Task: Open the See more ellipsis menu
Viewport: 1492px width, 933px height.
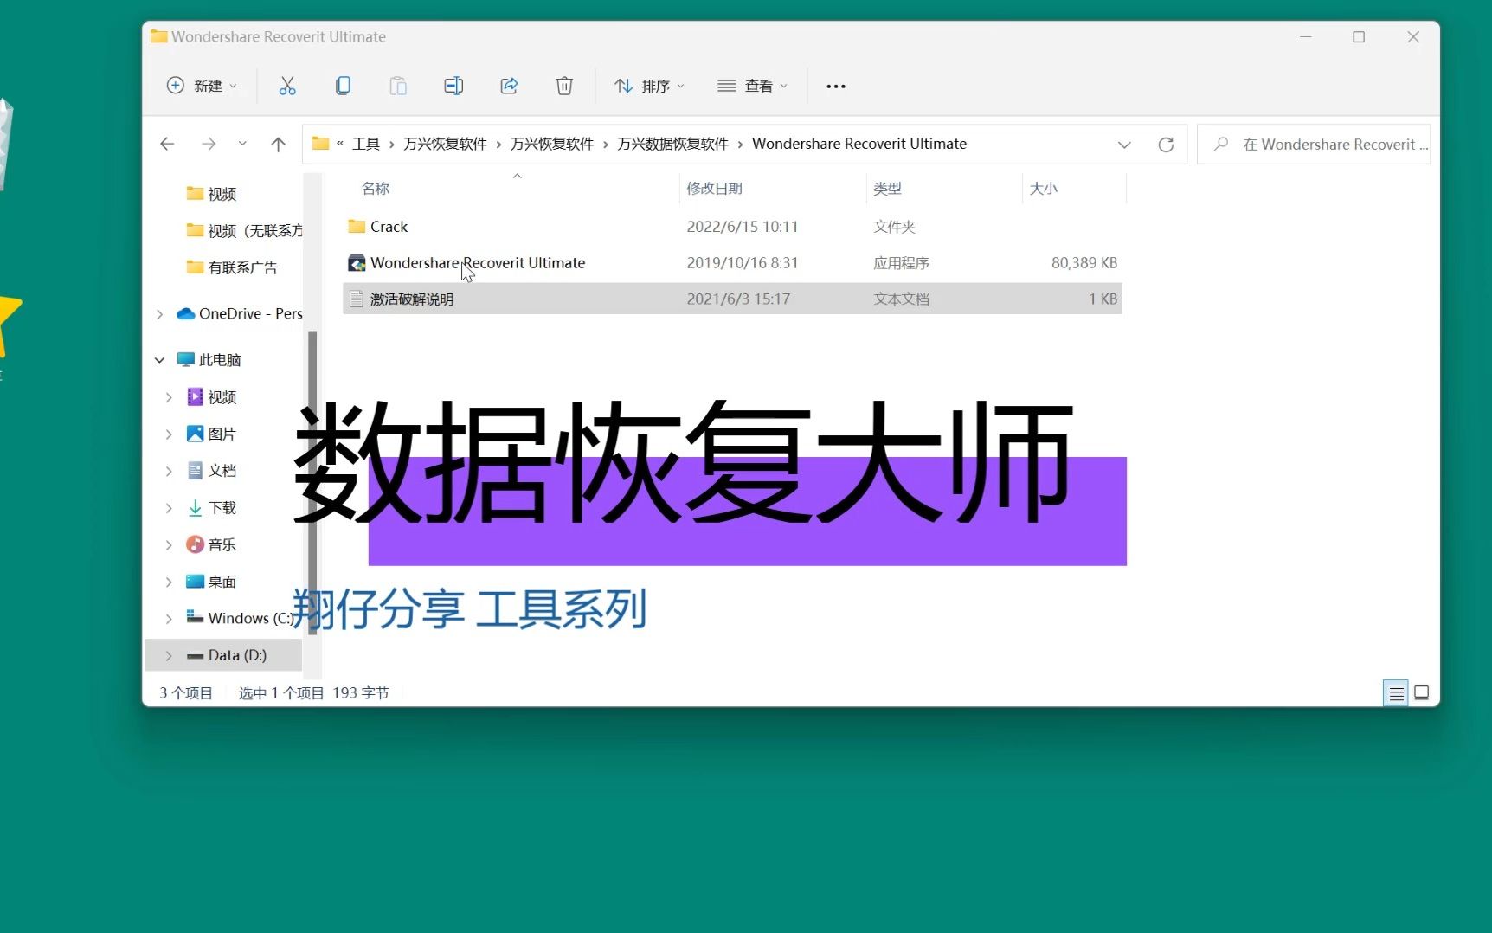Action: click(836, 86)
